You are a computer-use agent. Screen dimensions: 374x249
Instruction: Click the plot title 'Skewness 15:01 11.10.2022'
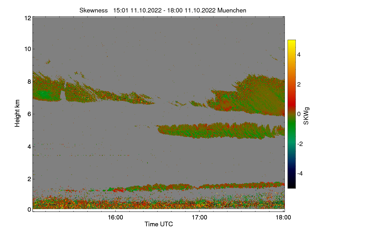tap(163, 10)
